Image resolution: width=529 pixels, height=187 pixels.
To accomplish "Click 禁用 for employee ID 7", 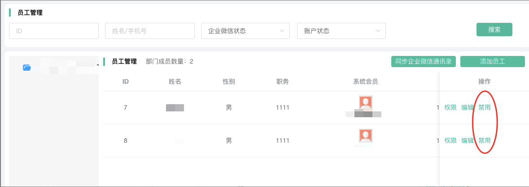I will pyautogui.click(x=485, y=107).
